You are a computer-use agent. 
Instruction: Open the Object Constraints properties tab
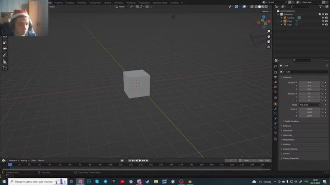pos(275,123)
